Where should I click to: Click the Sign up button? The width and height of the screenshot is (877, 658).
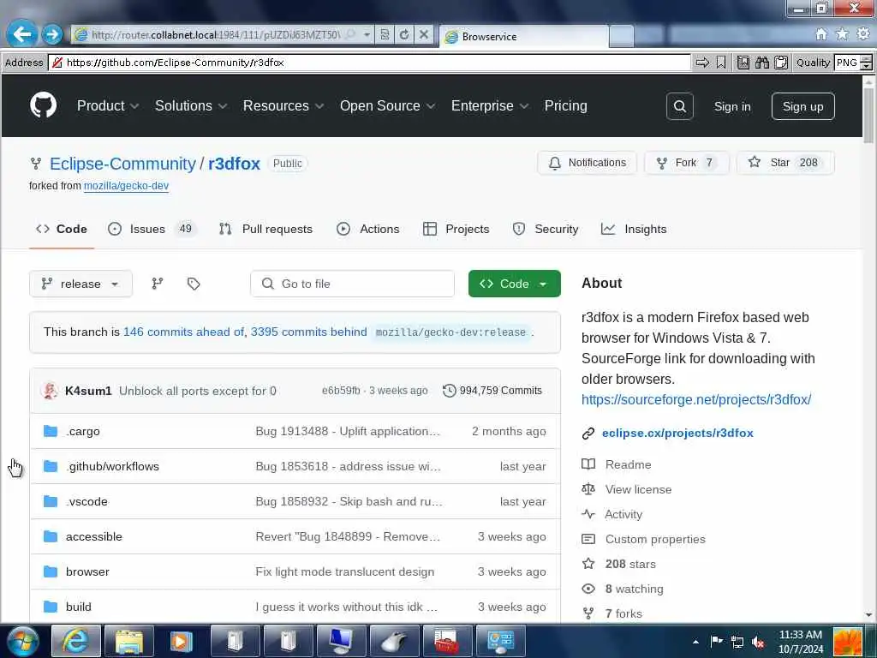coord(802,106)
